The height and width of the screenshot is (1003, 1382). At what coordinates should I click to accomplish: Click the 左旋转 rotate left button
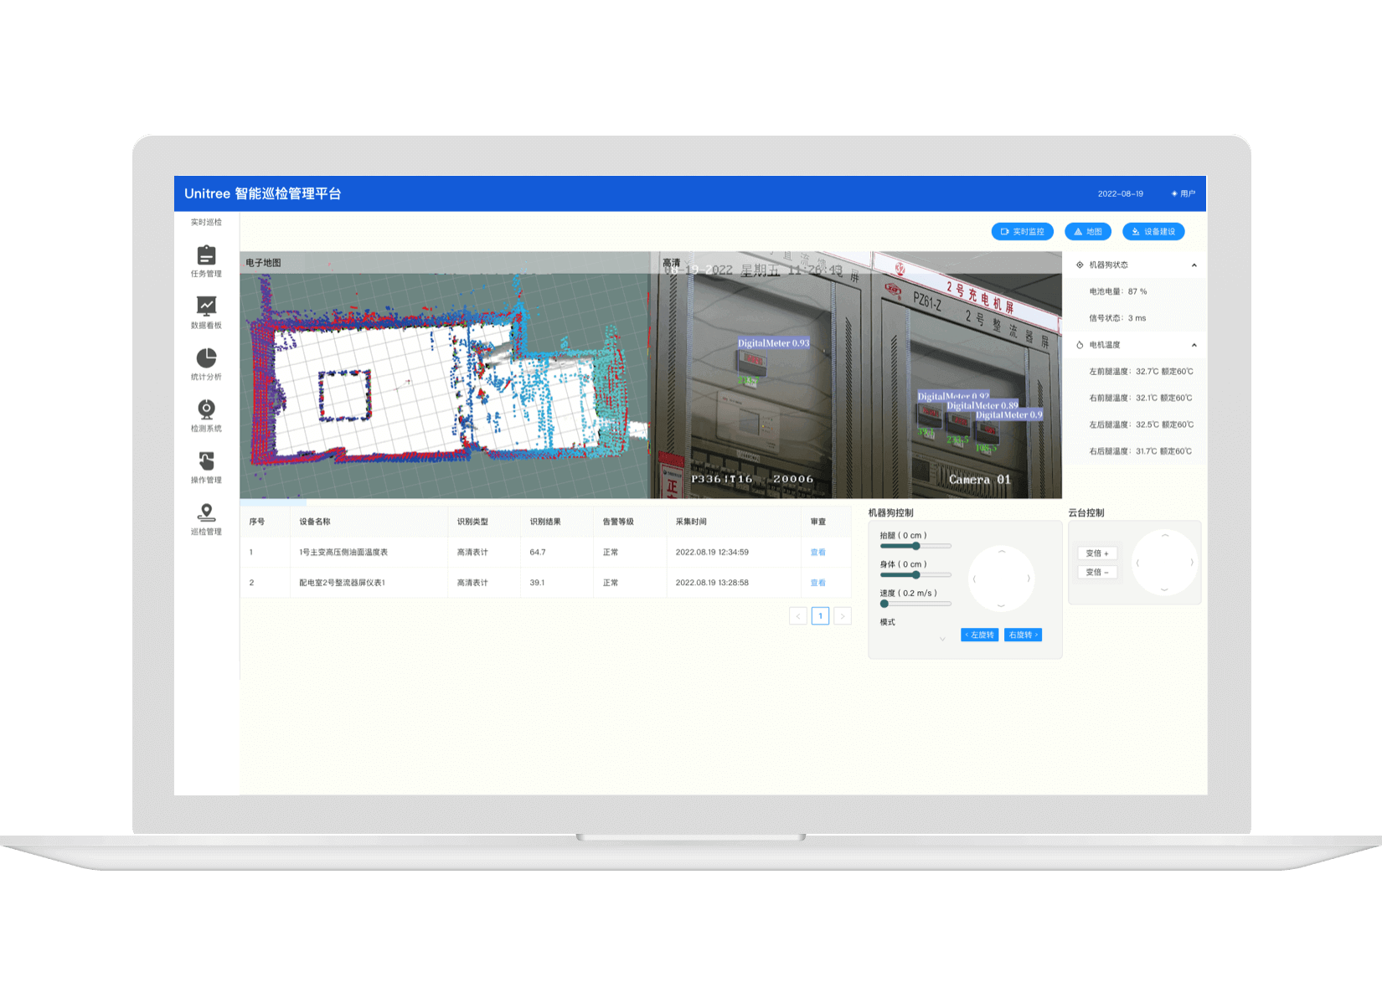[979, 635]
